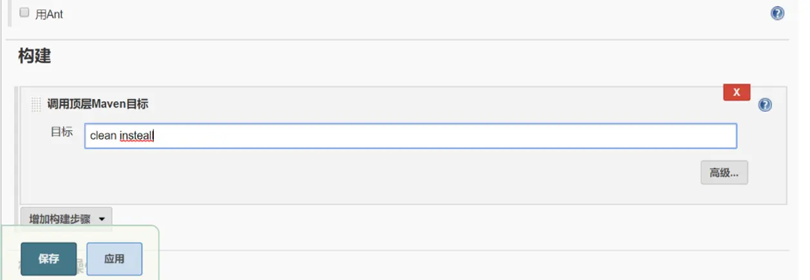Enable the 用Ant checkbox

point(24,13)
